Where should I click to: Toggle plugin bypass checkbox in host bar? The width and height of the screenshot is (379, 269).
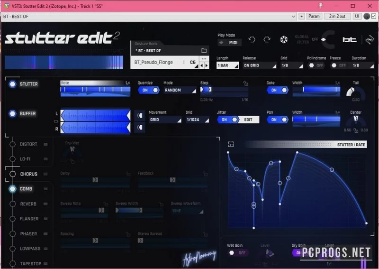pyautogui.click(x=374, y=16)
